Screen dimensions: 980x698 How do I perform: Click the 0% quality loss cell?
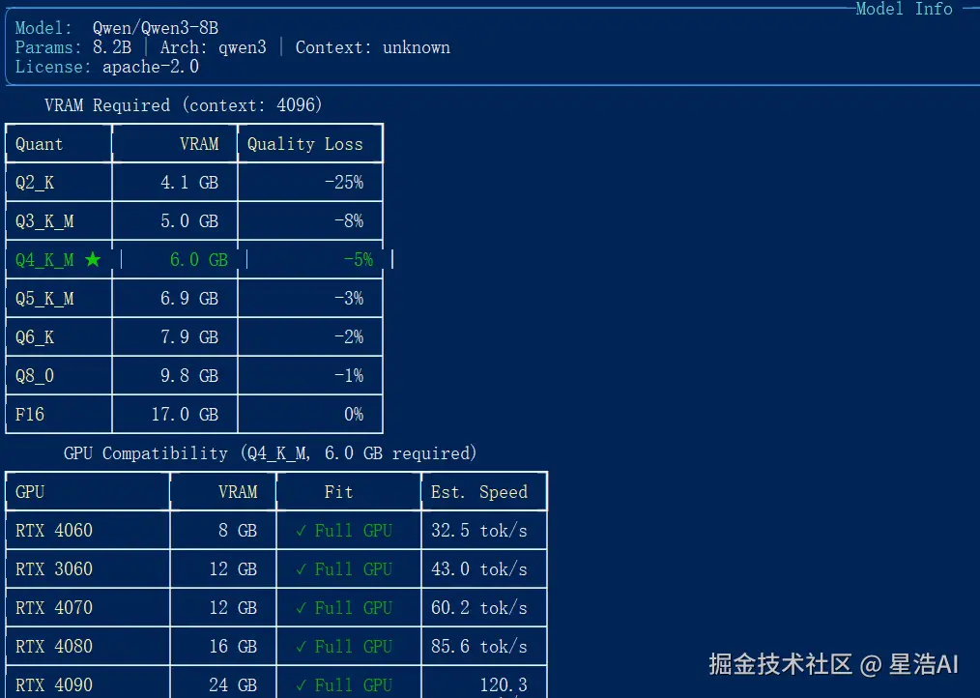354,415
